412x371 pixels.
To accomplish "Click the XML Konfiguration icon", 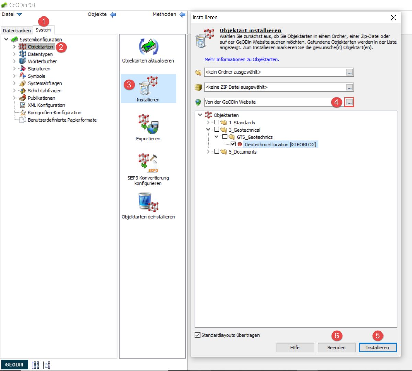I will pos(23,105).
